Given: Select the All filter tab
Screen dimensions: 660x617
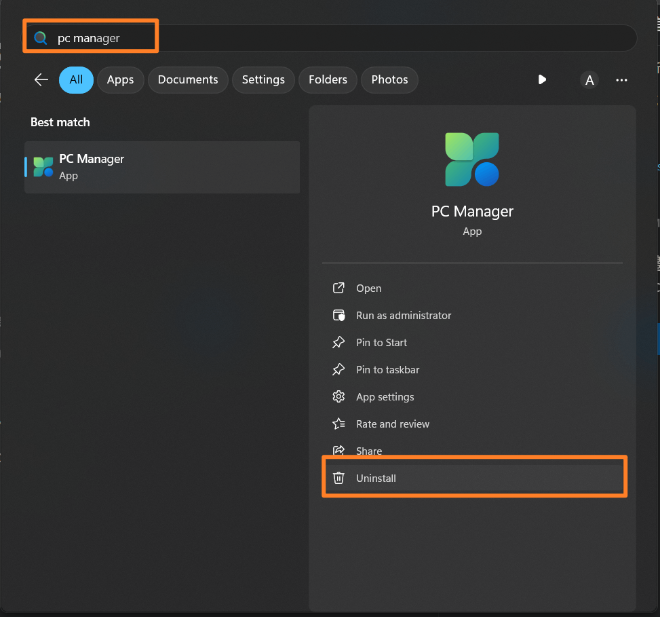Looking at the screenshot, I should [x=76, y=79].
